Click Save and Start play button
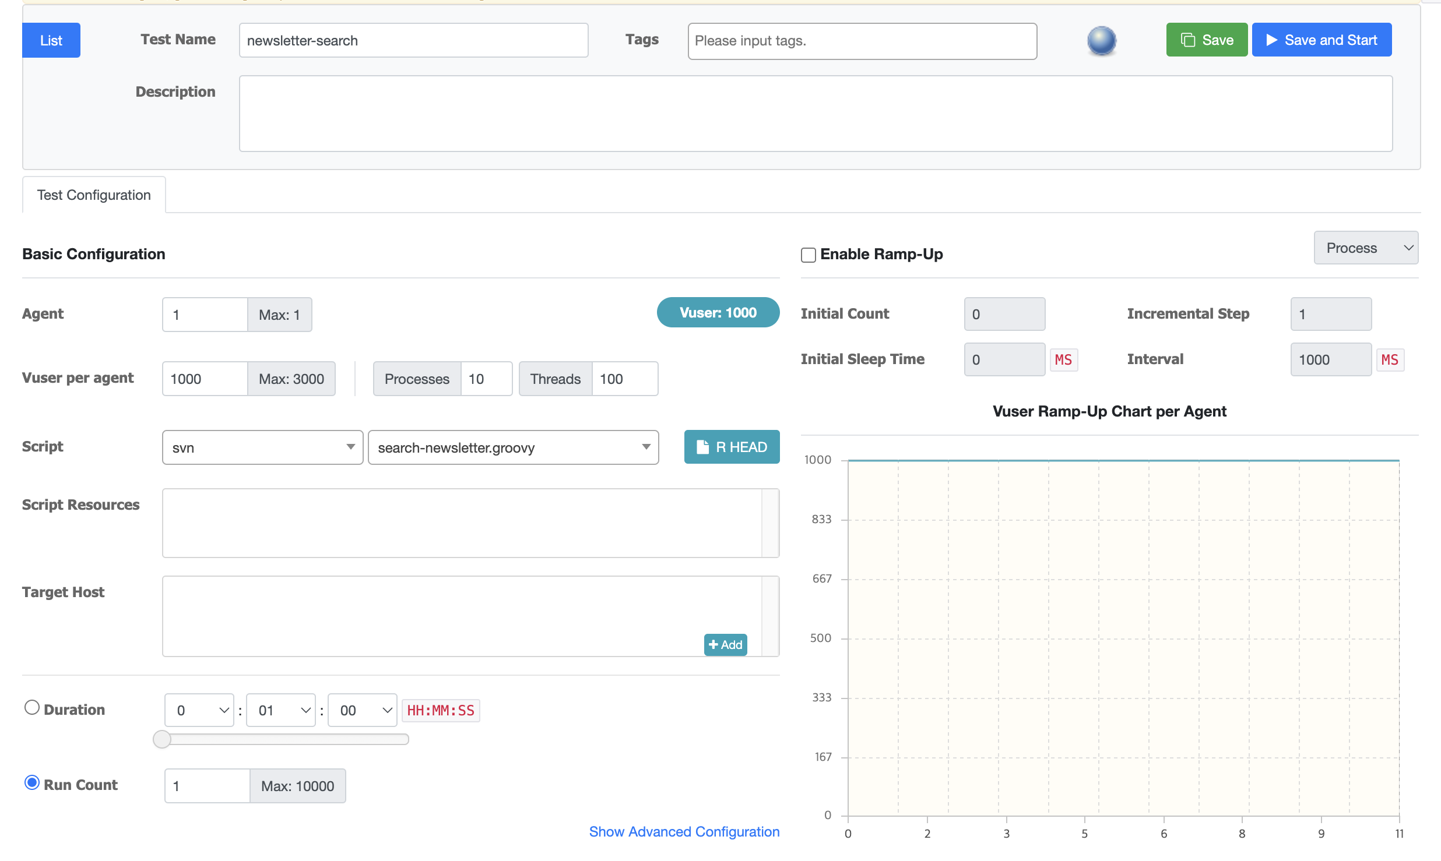This screenshot has width=1441, height=861. 1321,40
